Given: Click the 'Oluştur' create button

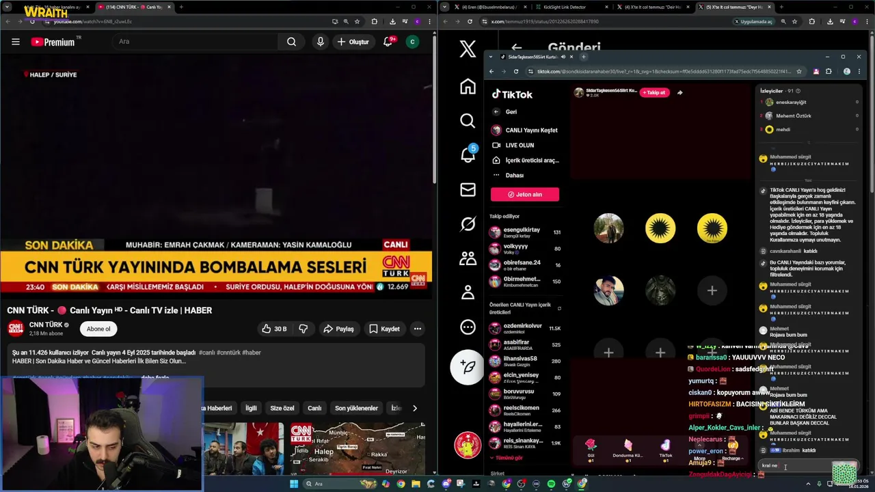Looking at the screenshot, I should tap(353, 42).
